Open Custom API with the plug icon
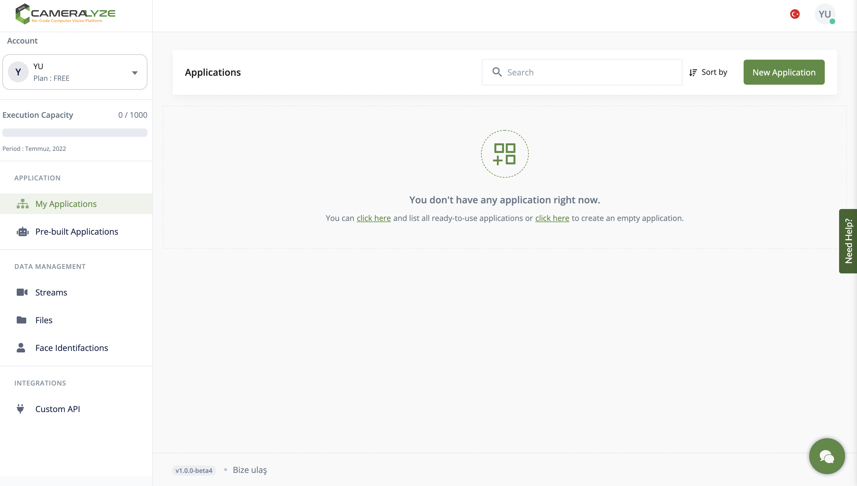 pos(20,408)
